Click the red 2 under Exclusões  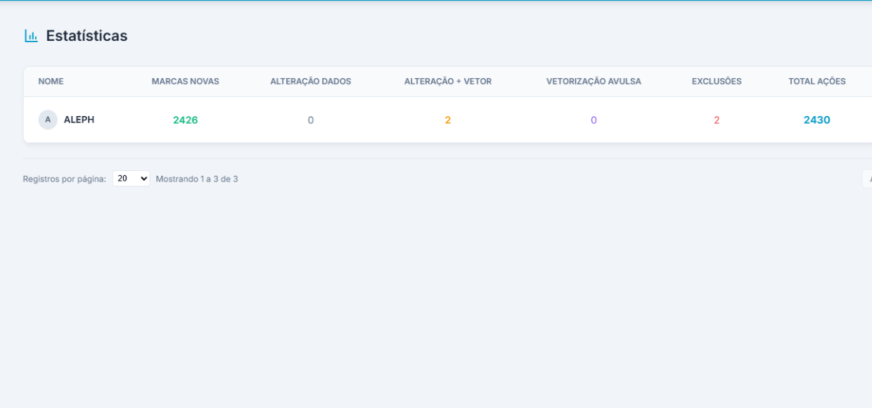point(717,120)
